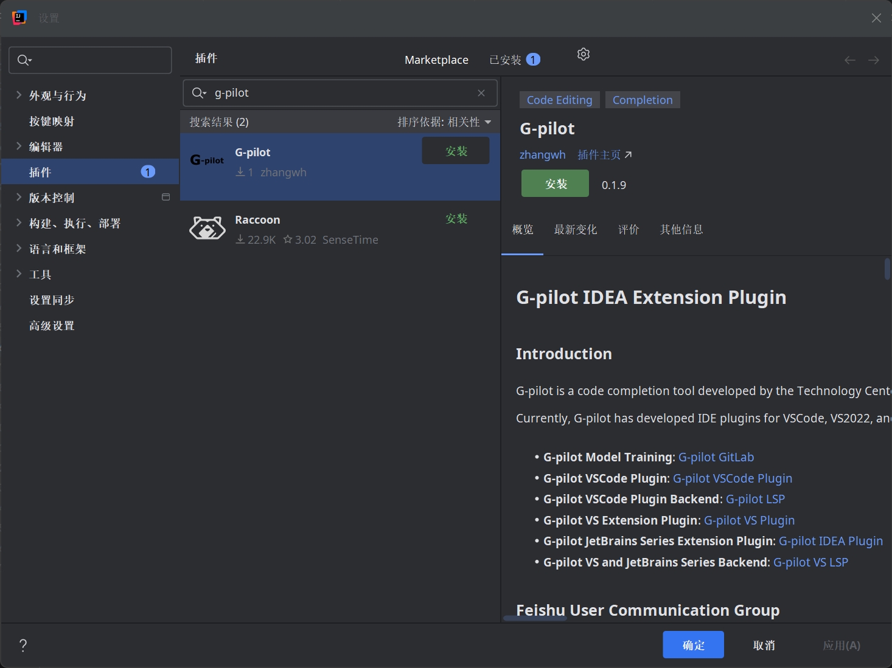
Task: Click the IntelliJ IDEA app icon in title bar
Action: coord(19,18)
